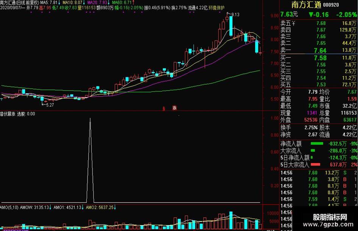Click the ¥ icon next to 卖五
The height and width of the screenshot is (231, 358).
[294, 24]
